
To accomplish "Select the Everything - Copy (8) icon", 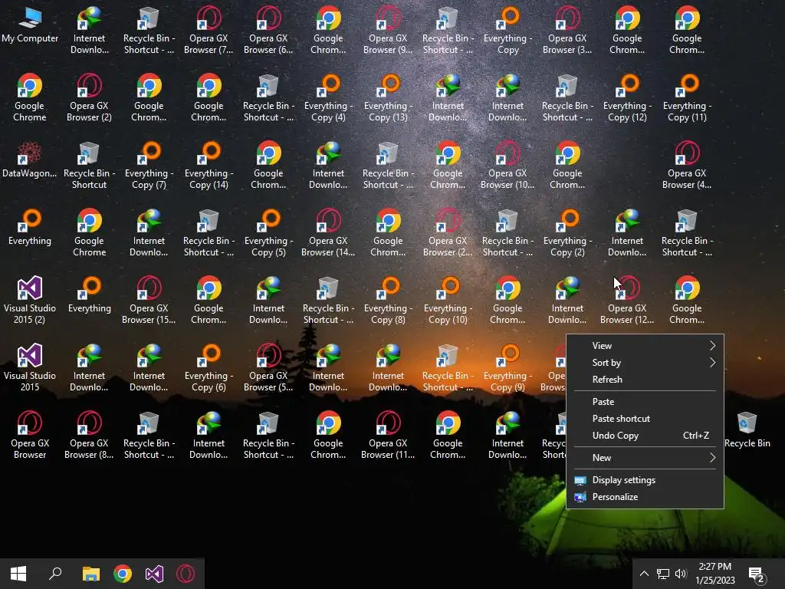I will (388, 300).
